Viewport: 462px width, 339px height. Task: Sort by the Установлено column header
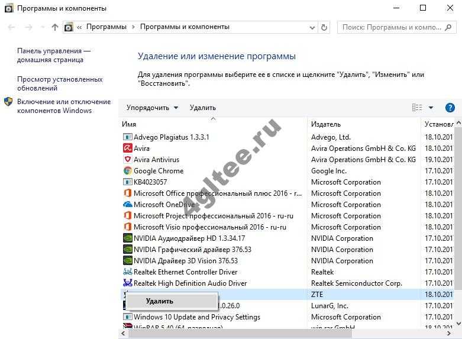tap(438, 124)
